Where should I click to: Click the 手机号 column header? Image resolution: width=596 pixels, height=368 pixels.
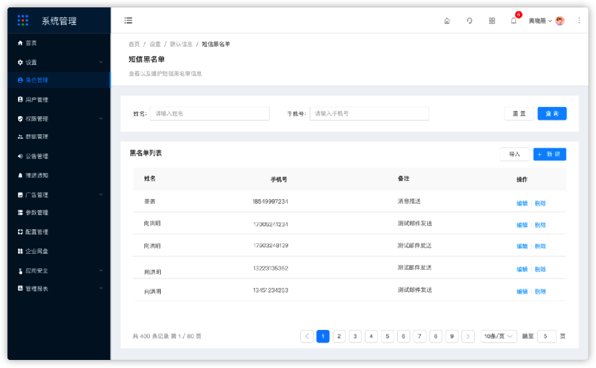[278, 179]
